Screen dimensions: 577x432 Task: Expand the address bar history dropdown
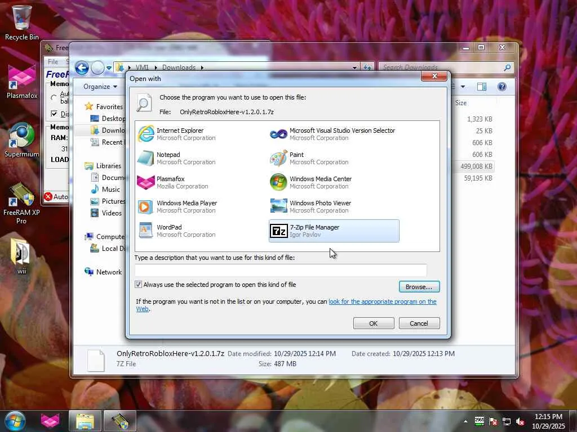pyautogui.click(x=354, y=67)
